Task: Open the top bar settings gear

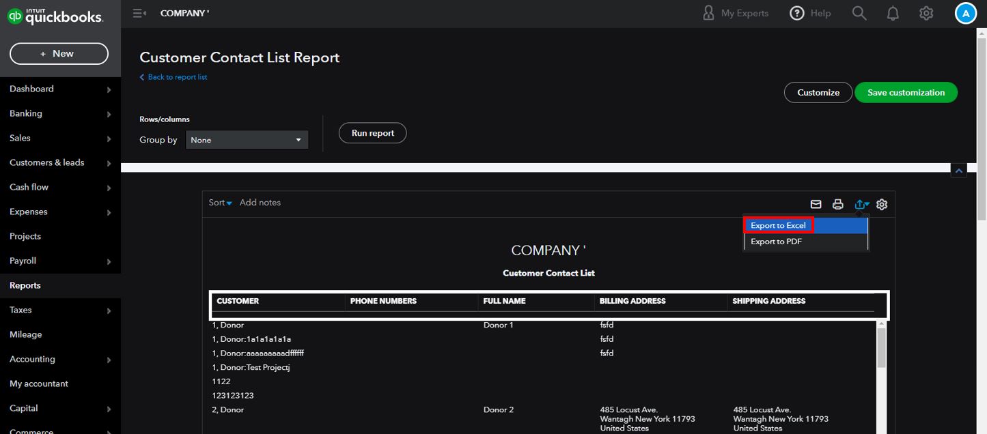Action: pyautogui.click(x=926, y=13)
